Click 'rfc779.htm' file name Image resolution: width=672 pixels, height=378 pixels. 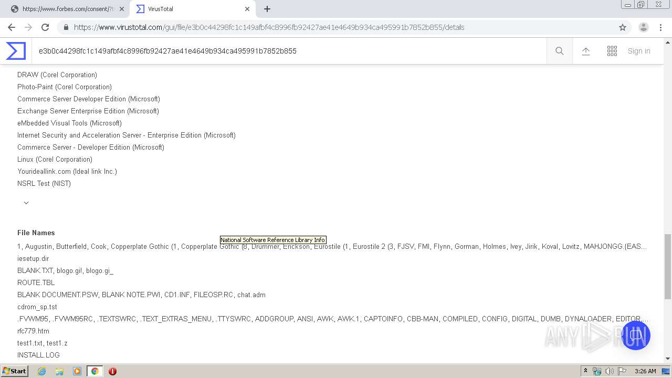33,331
